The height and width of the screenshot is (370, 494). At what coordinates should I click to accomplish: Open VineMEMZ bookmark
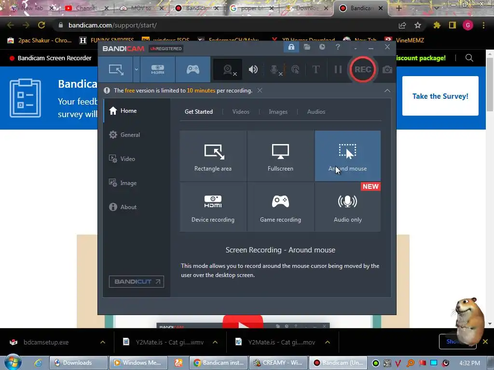click(x=405, y=40)
